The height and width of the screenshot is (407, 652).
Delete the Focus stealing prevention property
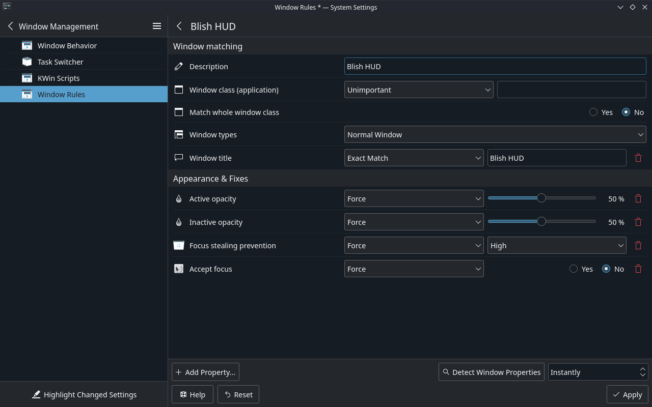pos(638,245)
